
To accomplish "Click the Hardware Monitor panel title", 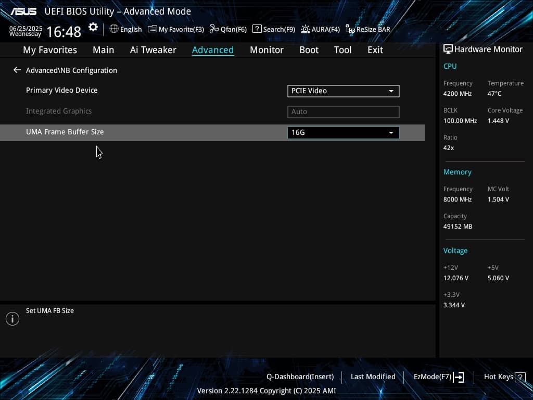I will (488, 49).
